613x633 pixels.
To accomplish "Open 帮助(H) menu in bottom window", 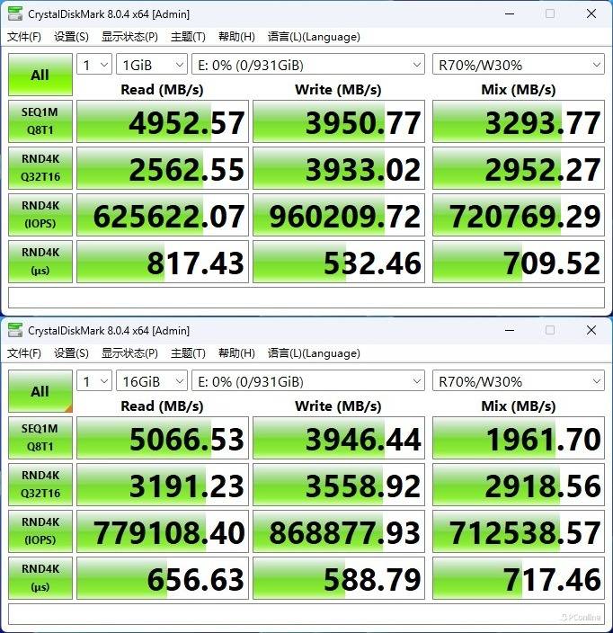I will [x=236, y=353].
